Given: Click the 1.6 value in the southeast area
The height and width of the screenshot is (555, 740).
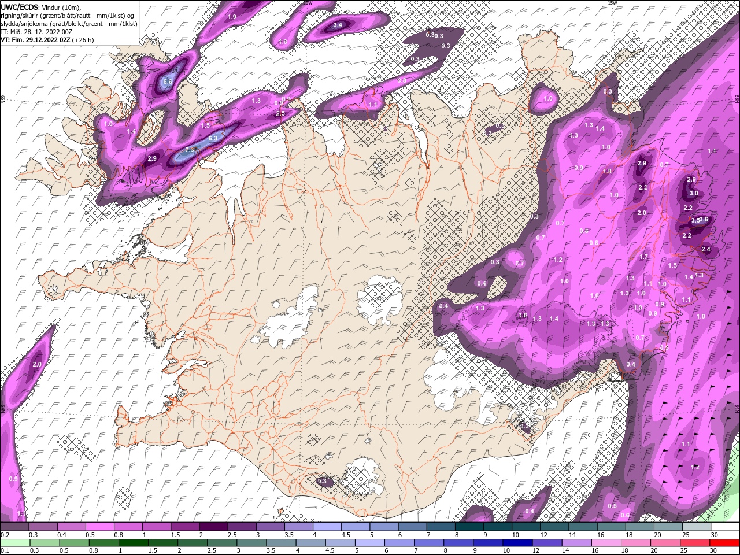Looking at the screenshot, I should point(523,315).
